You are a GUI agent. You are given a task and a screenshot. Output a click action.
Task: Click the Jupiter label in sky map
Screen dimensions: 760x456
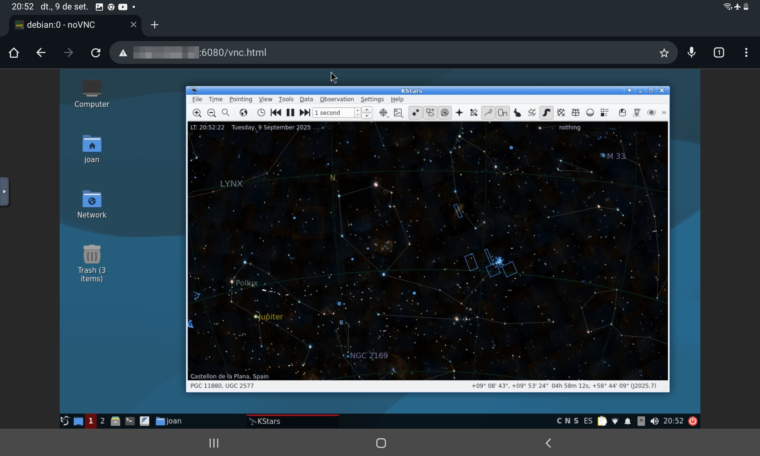pyautogui.click(x=271, y=317)
